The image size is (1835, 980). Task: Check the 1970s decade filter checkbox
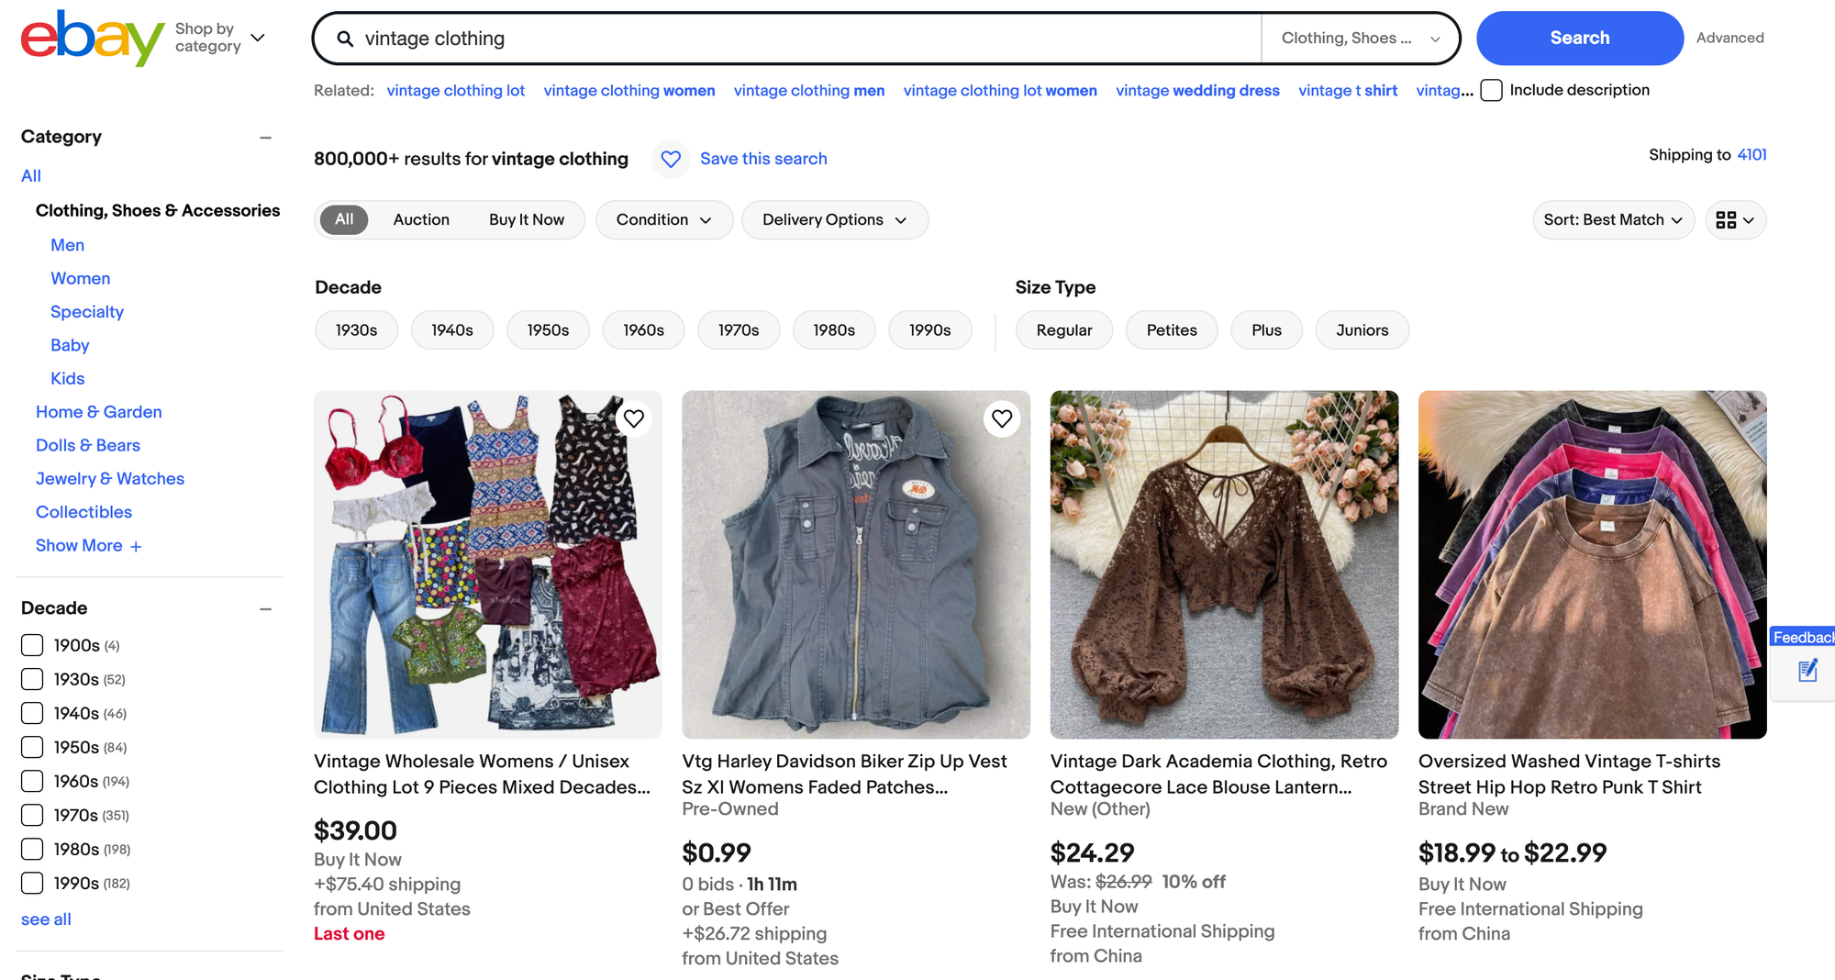[x=32, y=815]
